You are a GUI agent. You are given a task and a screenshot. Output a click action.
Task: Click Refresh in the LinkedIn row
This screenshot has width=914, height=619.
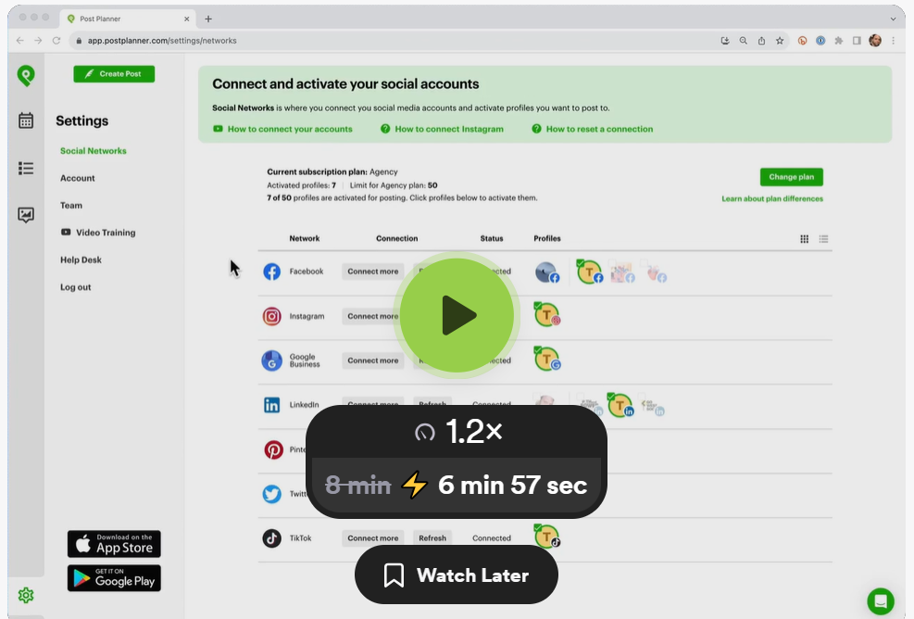[x=432, y=402]
